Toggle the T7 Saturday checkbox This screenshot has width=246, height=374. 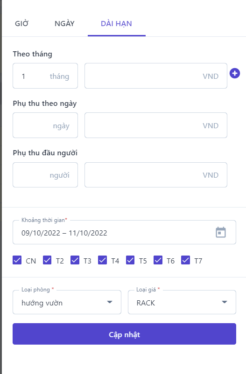pos(186,260)
